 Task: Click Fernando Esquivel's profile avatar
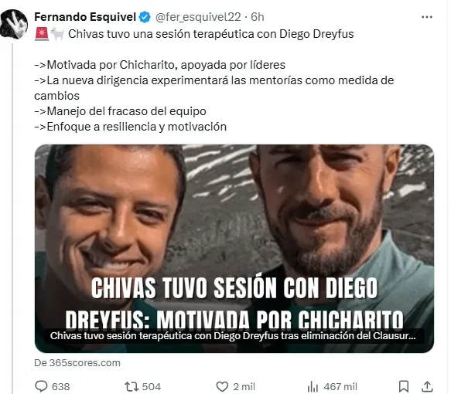pyautogui.click(x=14, y=24)
